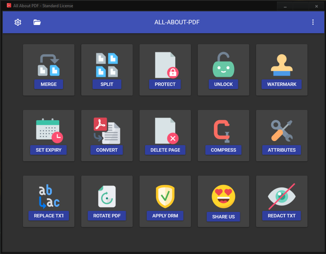
Task: Close the All About PDF window
Action: tap(316, 7)
